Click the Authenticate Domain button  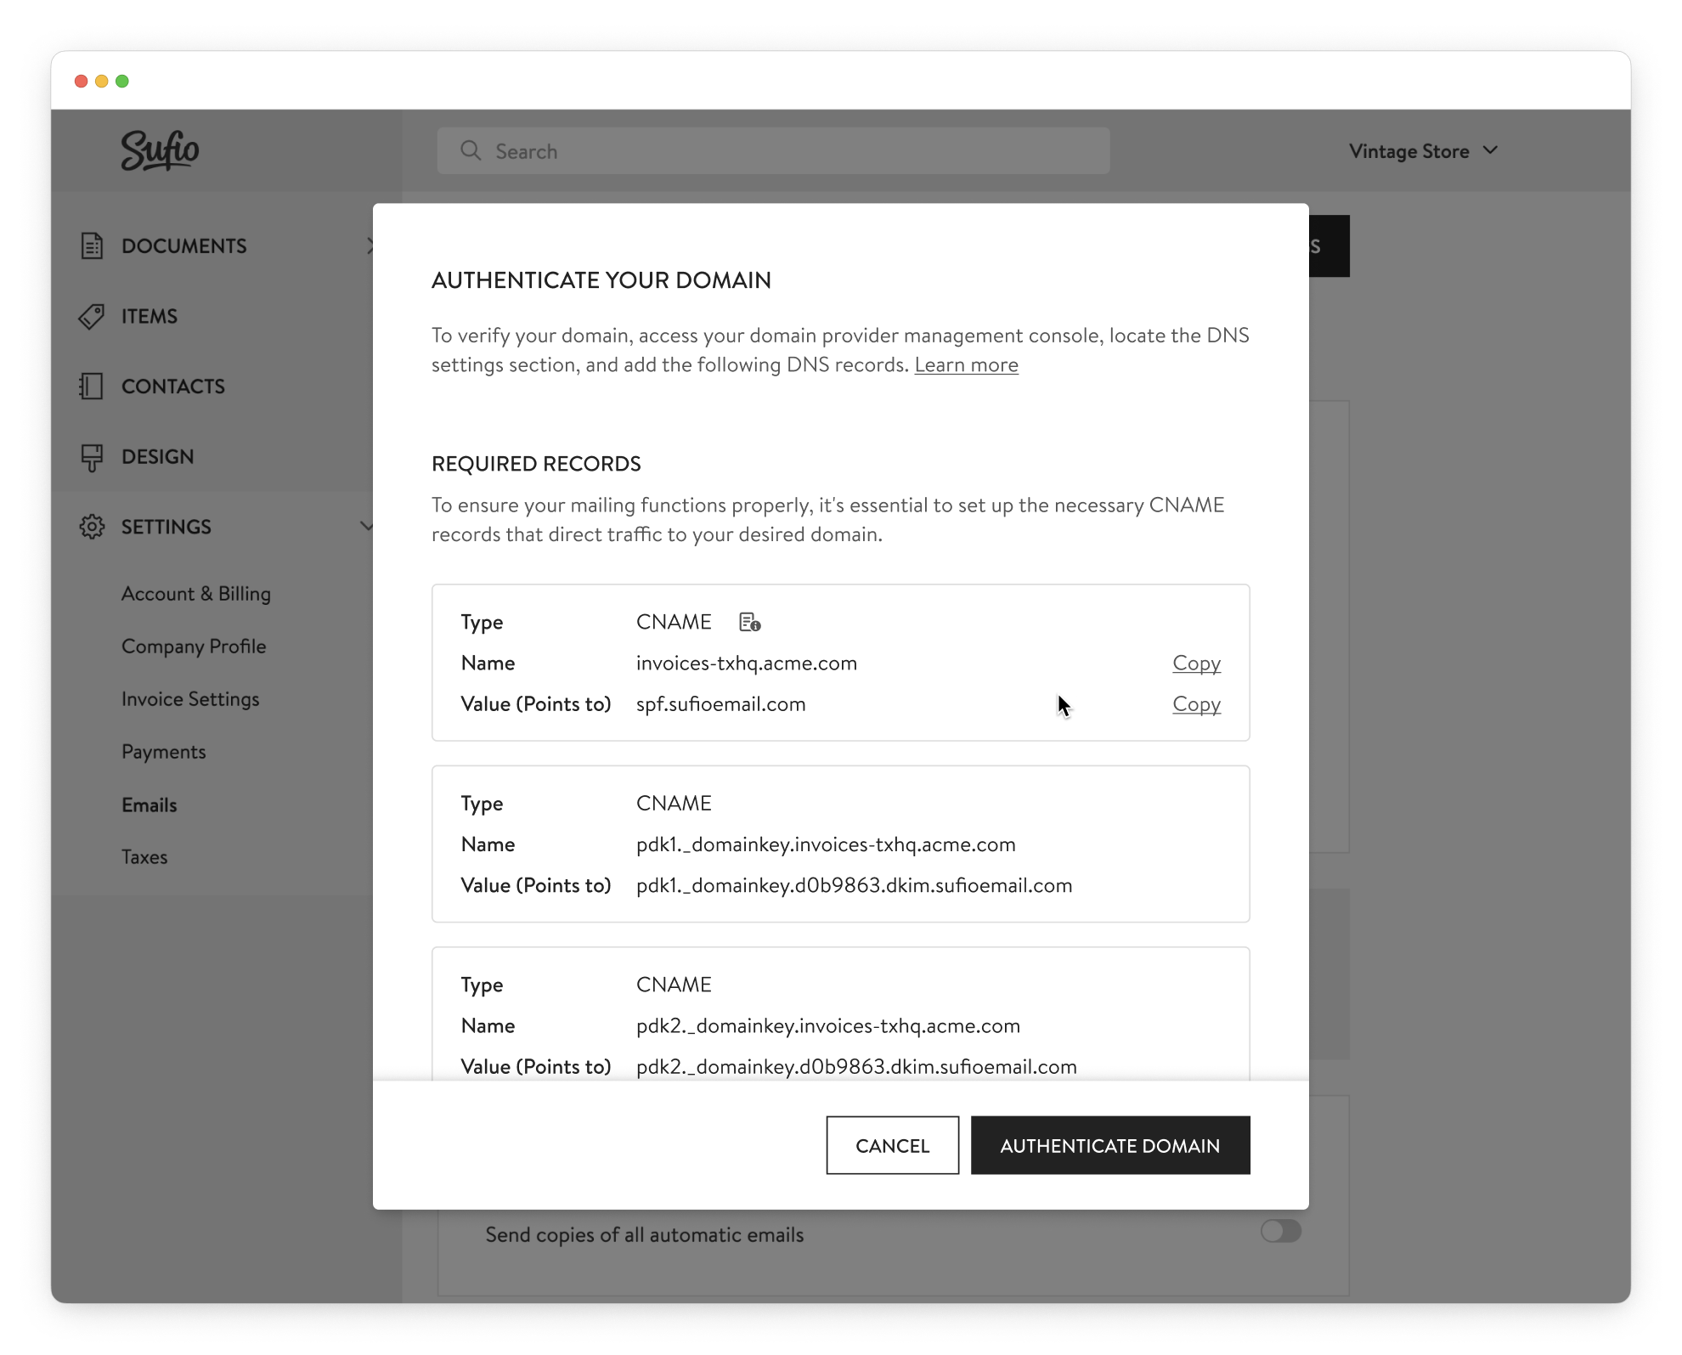(x=1110, y=1145)
